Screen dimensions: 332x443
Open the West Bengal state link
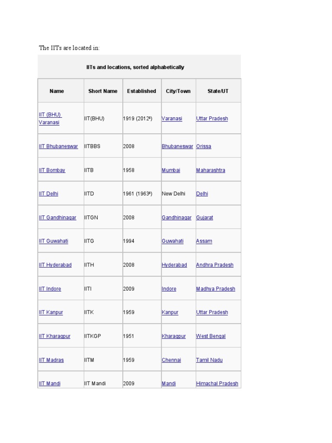[x=211, y=336]
